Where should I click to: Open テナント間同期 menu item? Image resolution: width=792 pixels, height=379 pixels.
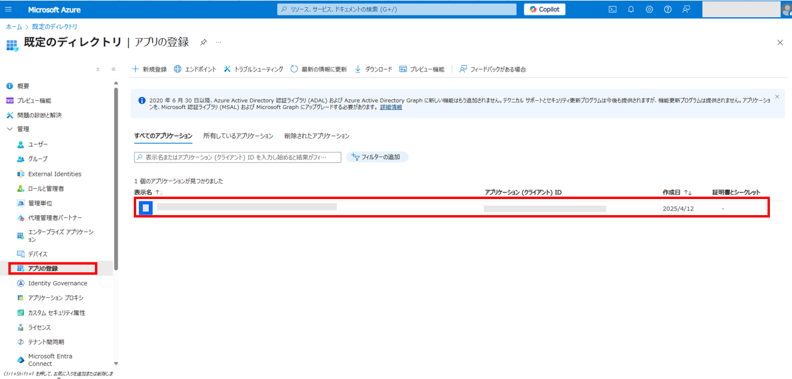[46, 342]
